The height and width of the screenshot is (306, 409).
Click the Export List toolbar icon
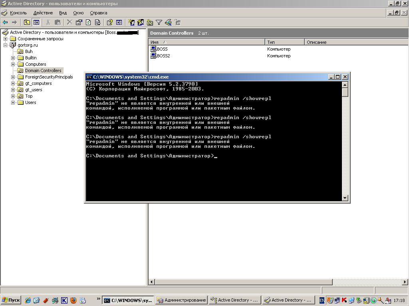coord(97,23)
